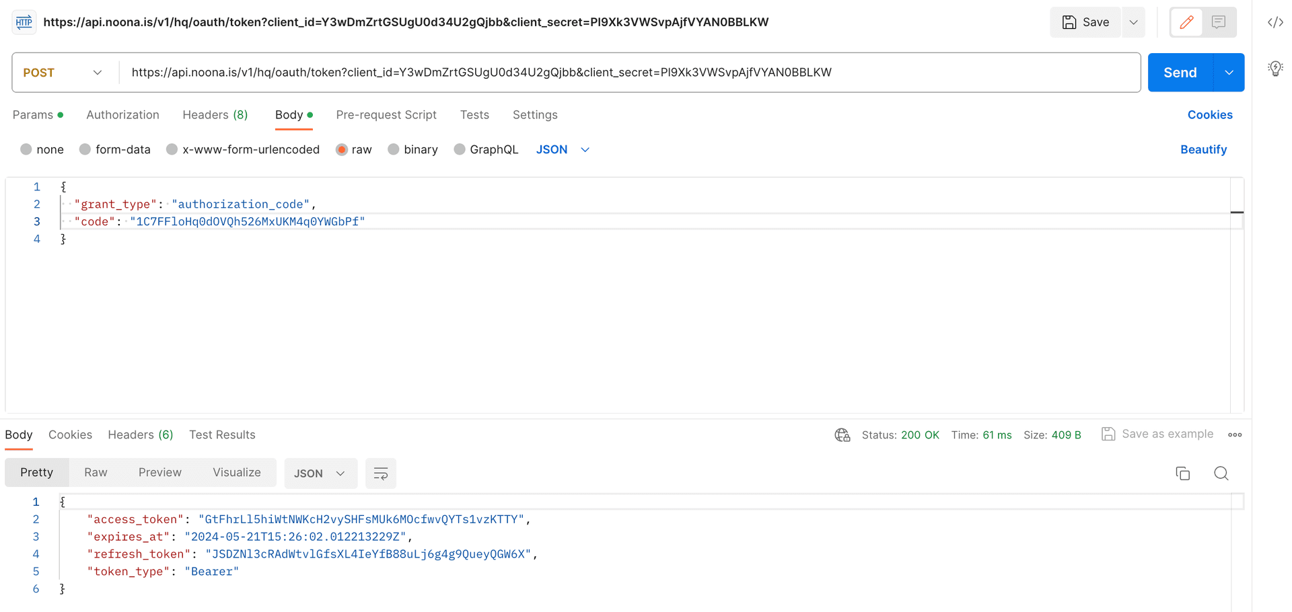Expand the Send button dropdown arrow
The width and height of the screenshot is (1292, 612).
point(1229,72)
